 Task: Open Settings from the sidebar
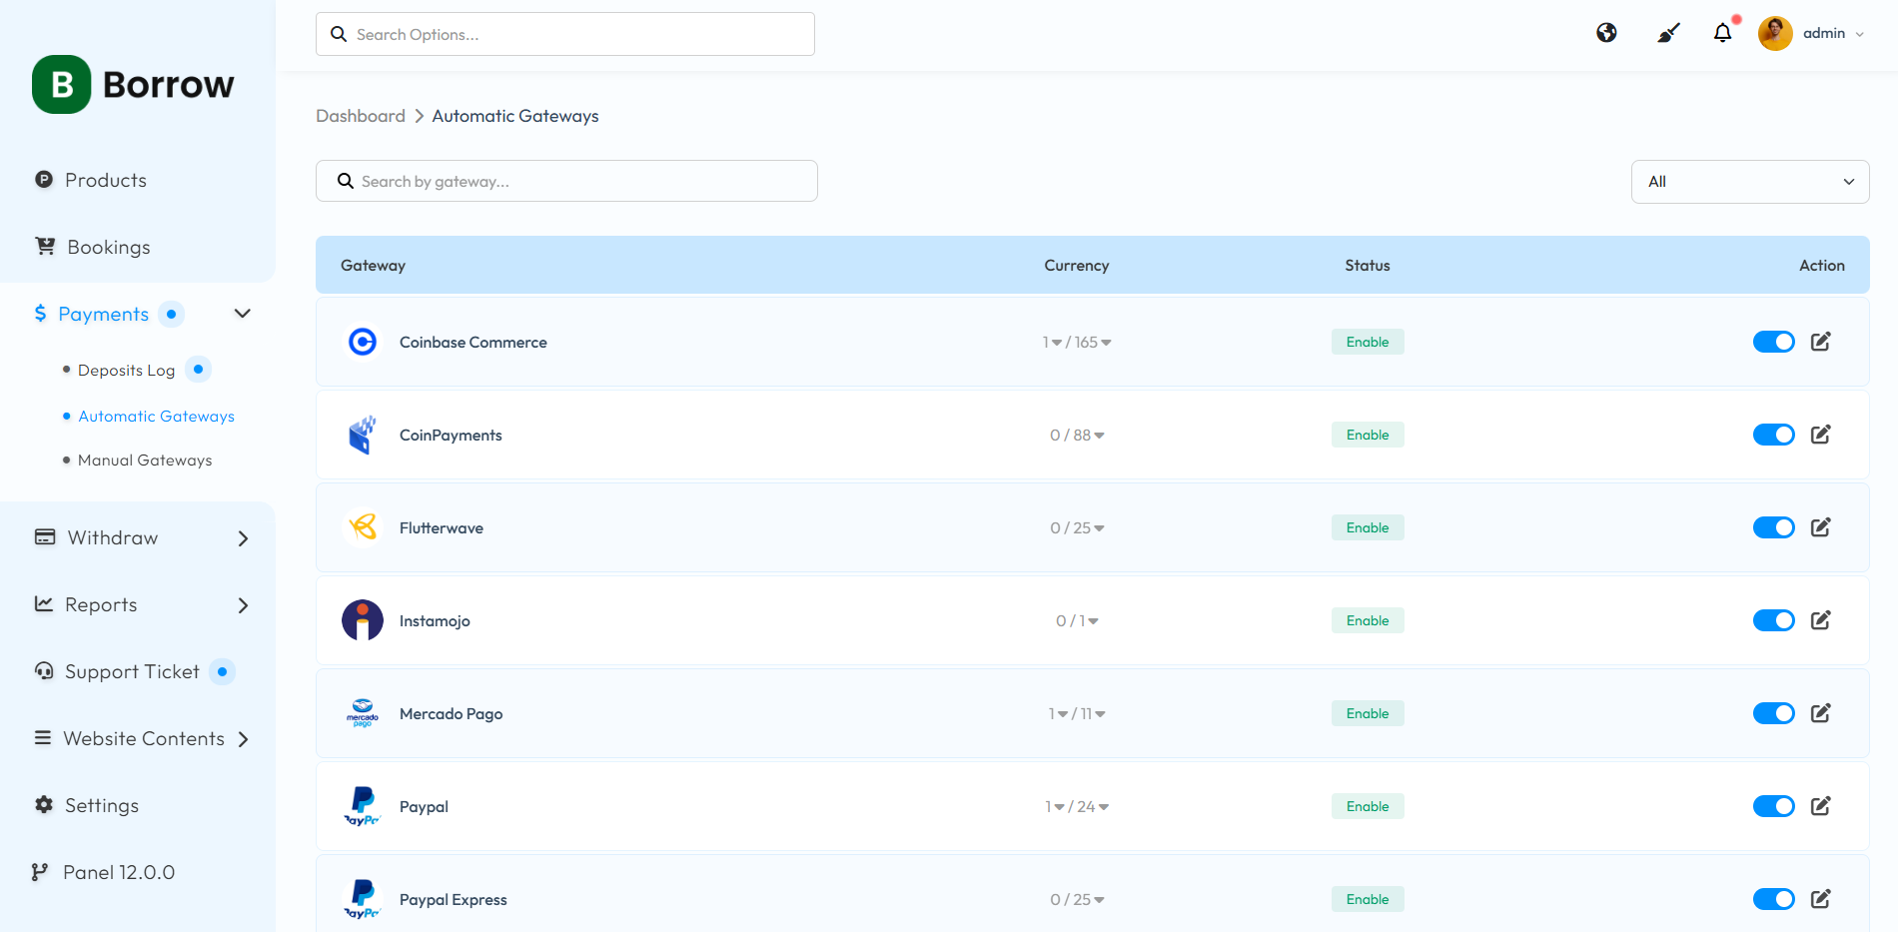[101, 805]
